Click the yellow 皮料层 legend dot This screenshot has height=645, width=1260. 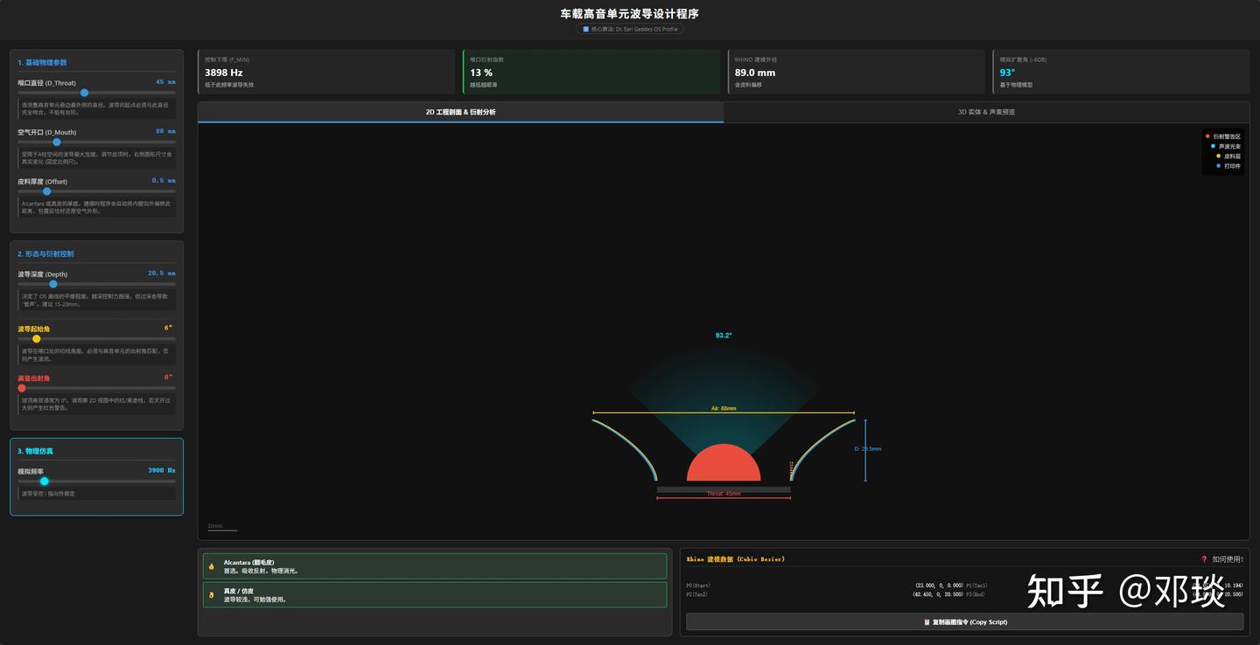1218,156
